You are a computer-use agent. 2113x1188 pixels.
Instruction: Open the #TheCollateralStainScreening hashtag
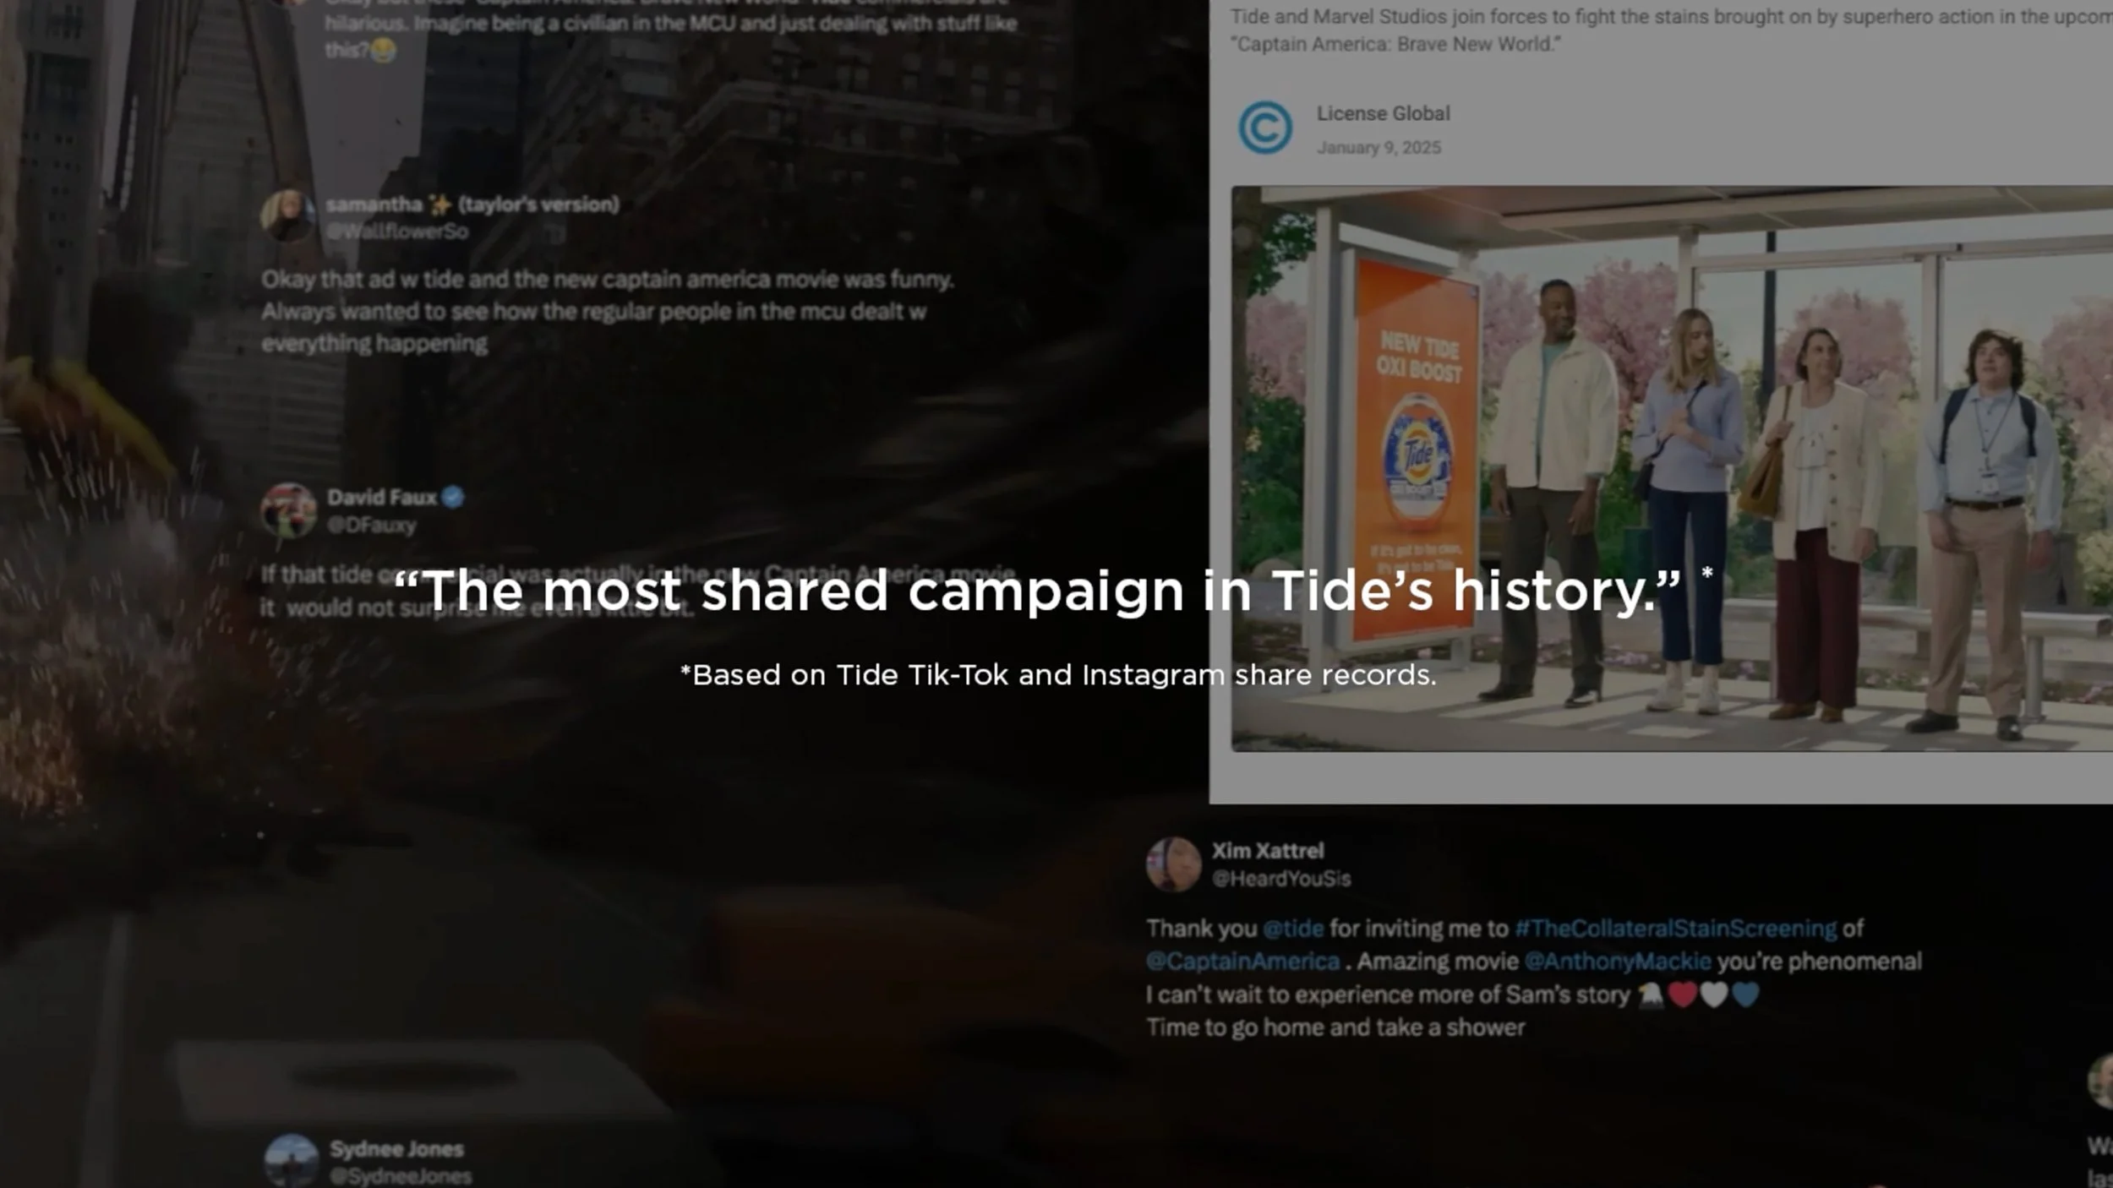[x=1675, y=929]
